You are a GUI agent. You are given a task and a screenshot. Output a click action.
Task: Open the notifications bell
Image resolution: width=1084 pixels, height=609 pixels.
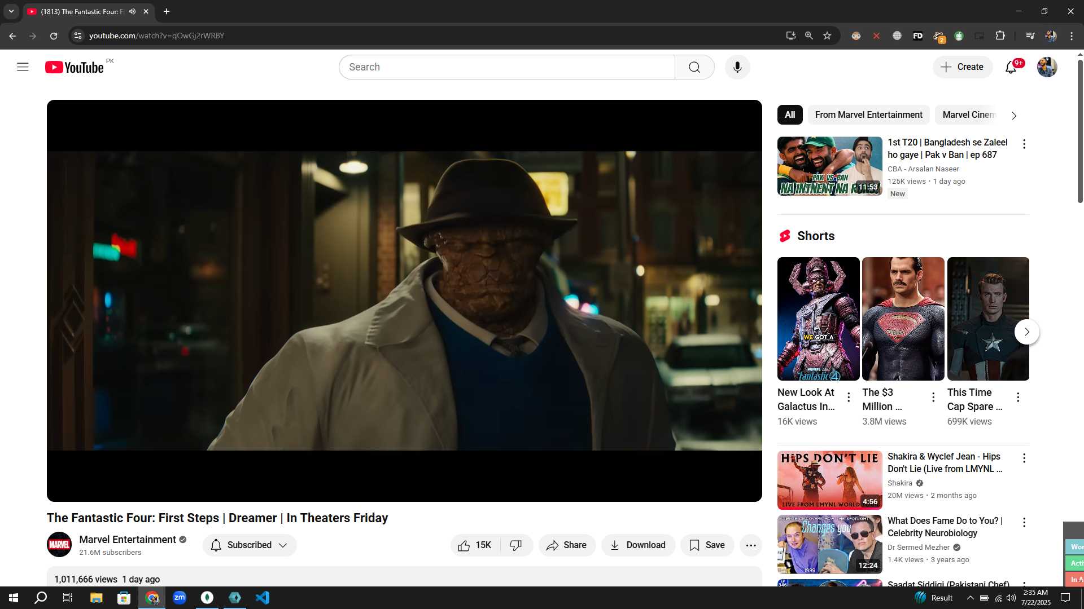[x=1011, y=67]
